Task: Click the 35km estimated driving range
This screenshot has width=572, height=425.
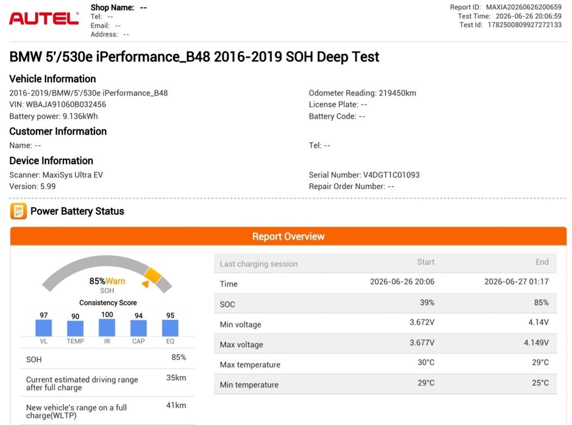Action: [x=176, y=378]
